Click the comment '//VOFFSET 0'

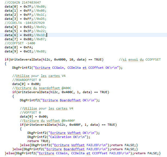click(30, 112)
